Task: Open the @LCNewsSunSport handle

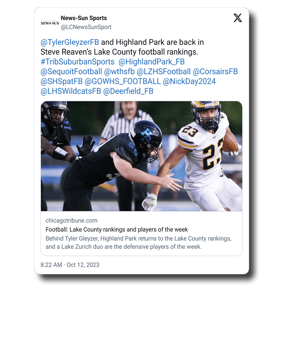Action: click(x=86, y=27)
